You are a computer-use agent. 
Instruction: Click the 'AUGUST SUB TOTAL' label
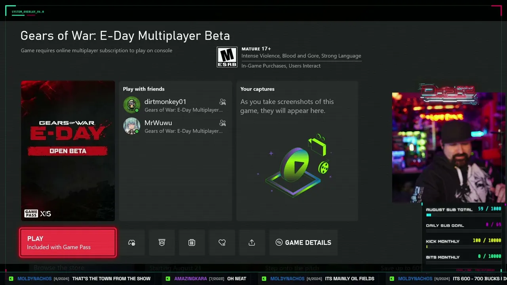(x=449, y=210)
